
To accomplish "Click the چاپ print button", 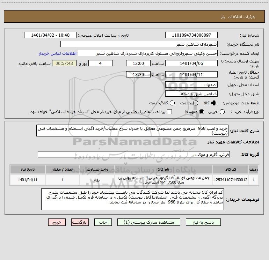I will pyautogui.click(x=103, y=222).
